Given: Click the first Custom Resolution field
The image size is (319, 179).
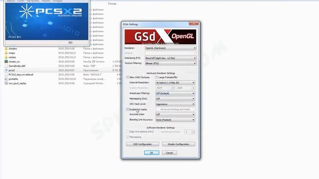Looking at the screenshot, I should pos(165,88).
